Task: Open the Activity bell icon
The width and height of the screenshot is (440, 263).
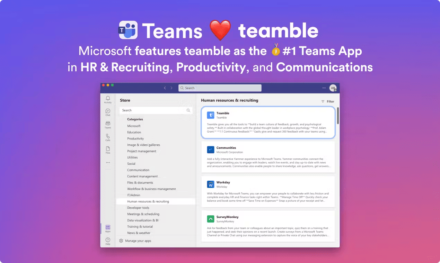Action: tap(108, 99)
